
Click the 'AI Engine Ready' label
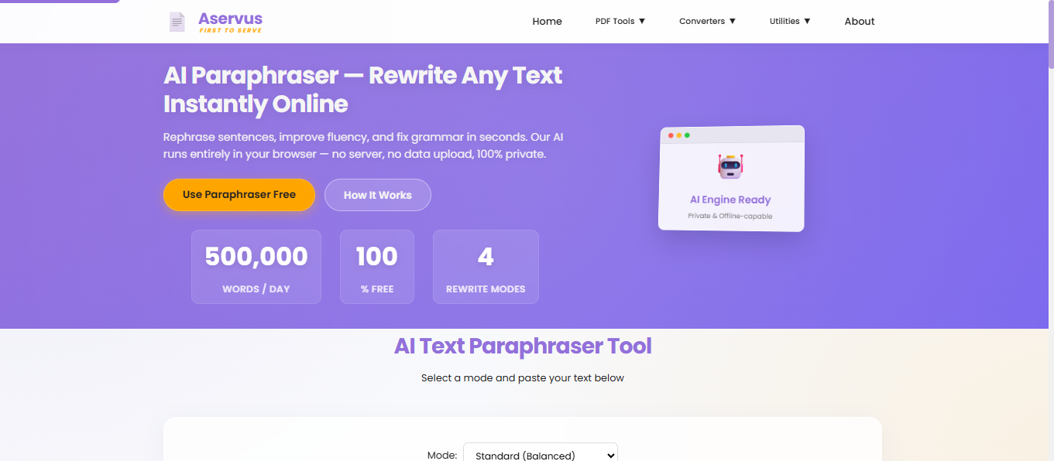pos(730,200)
